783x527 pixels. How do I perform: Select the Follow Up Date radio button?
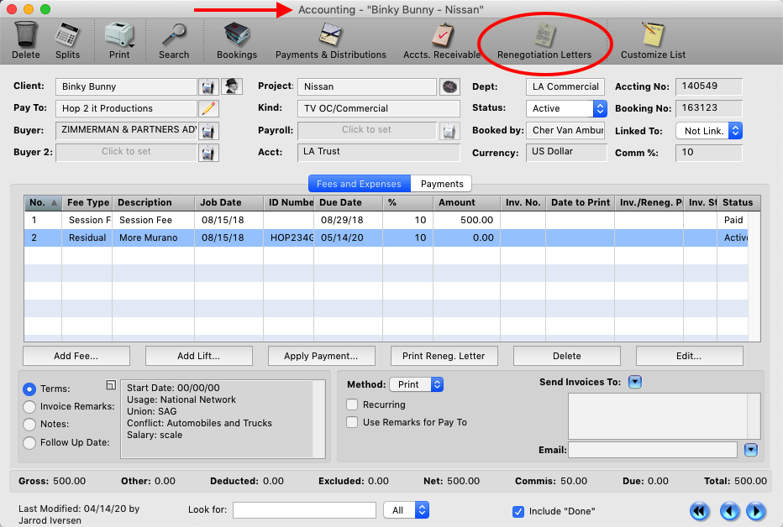[x=29, y=443]
